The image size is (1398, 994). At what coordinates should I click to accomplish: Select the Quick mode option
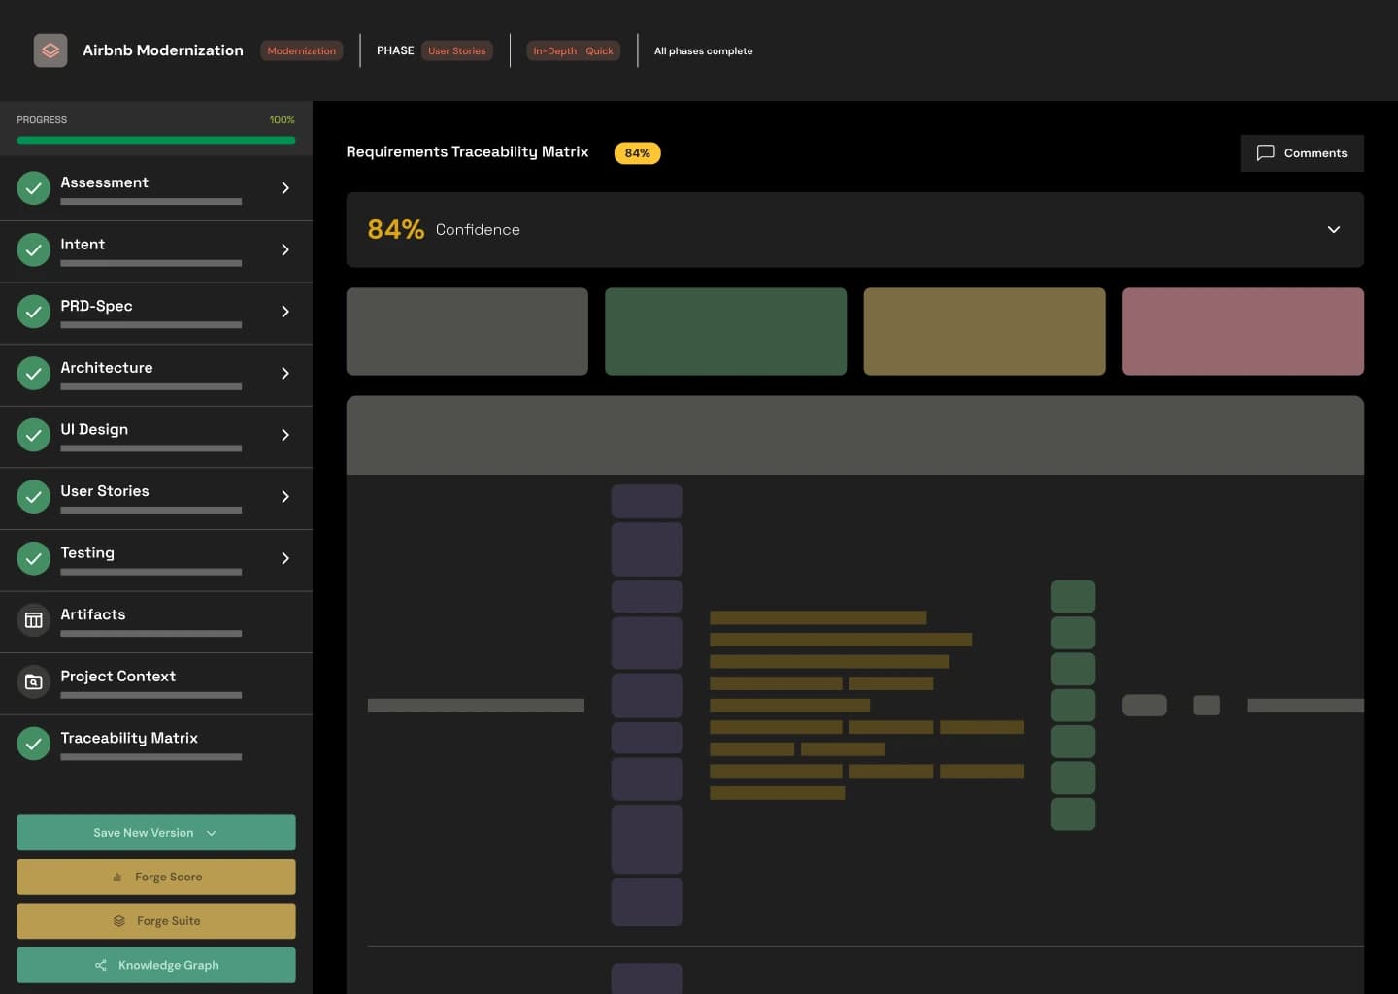coord(599,51)
